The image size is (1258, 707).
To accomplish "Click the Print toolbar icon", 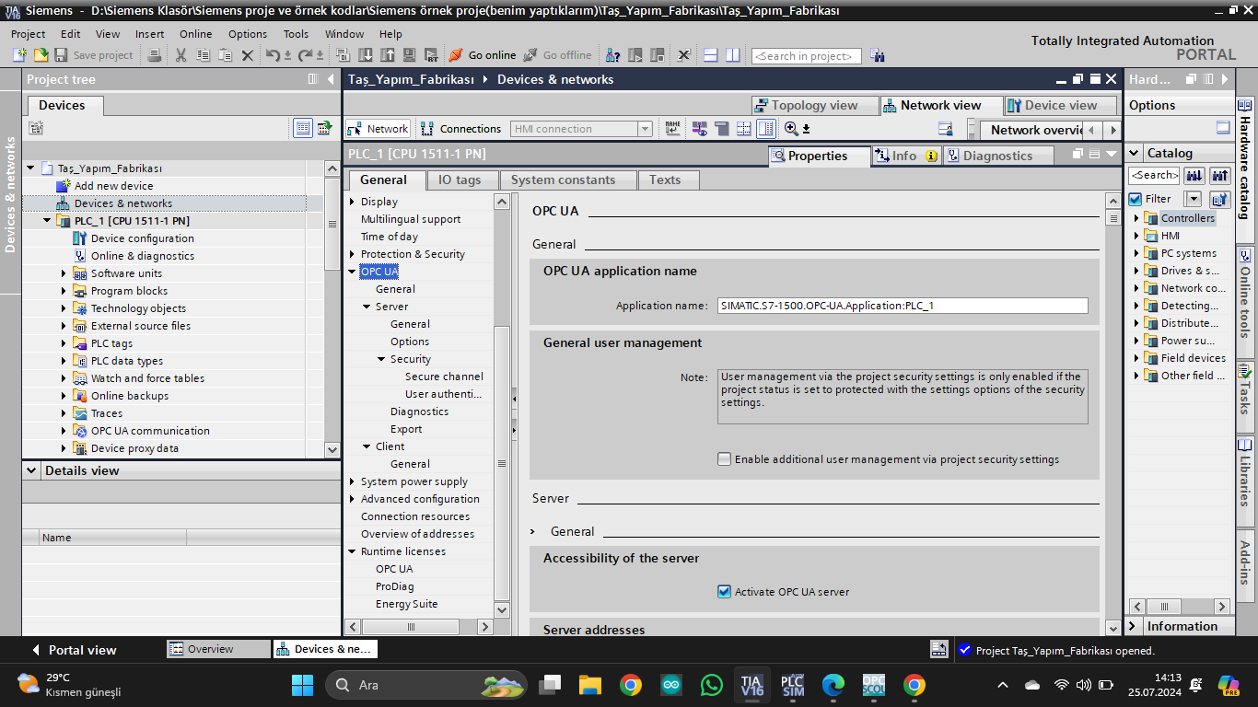I will 155,55.
